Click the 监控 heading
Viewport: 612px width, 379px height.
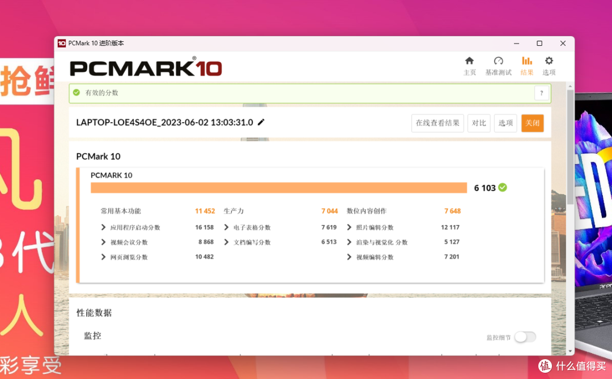(x=92, y=336)
